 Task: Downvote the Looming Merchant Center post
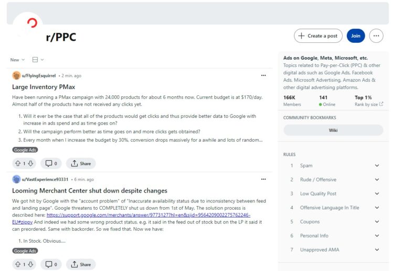coord(30,264)
